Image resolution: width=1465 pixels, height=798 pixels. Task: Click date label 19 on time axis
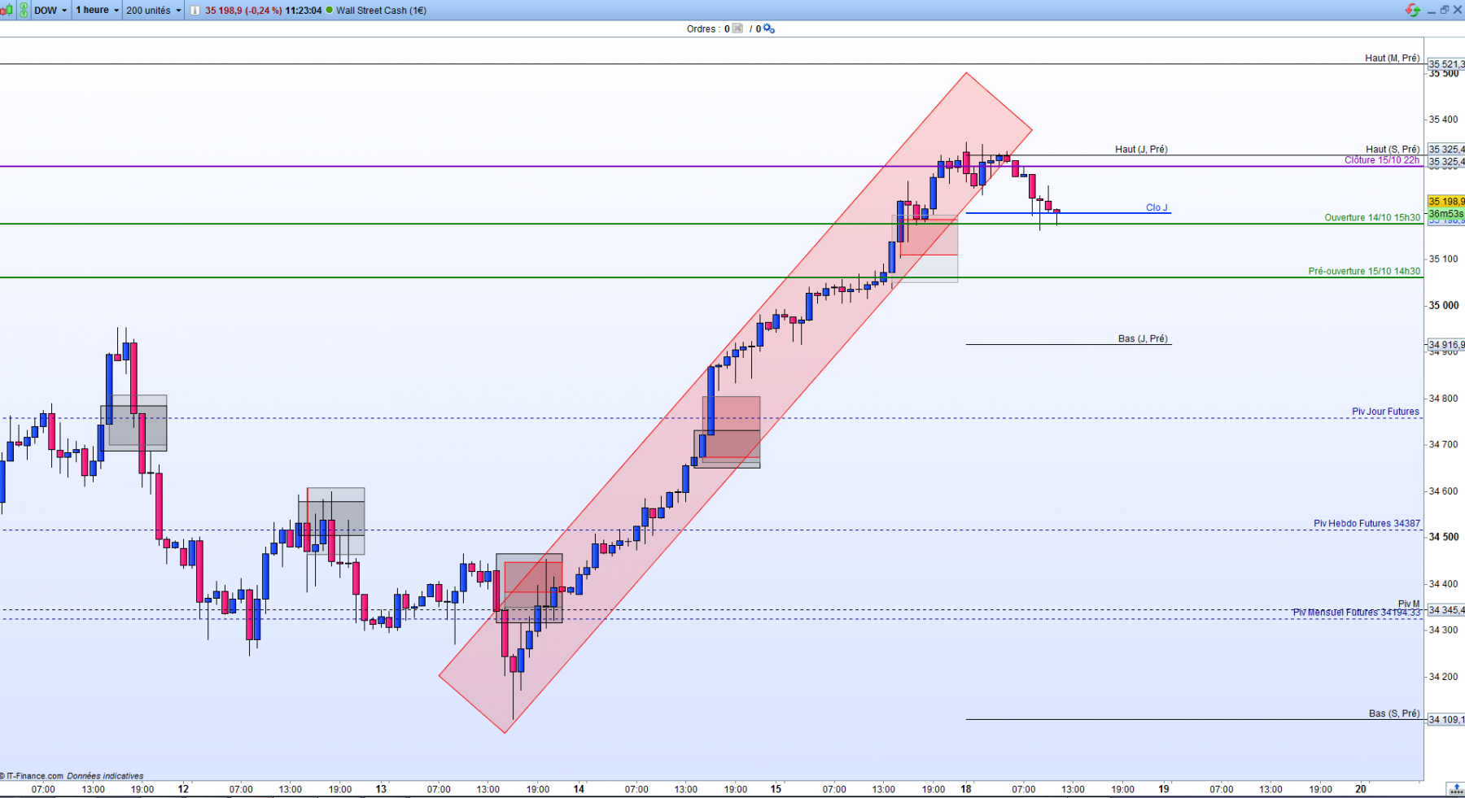tap(1164, 789)
